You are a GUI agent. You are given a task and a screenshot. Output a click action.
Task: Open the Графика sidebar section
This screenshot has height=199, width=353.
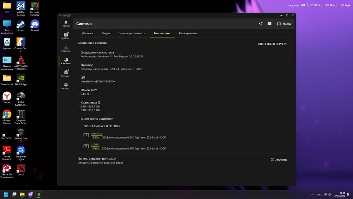[66, 48]
